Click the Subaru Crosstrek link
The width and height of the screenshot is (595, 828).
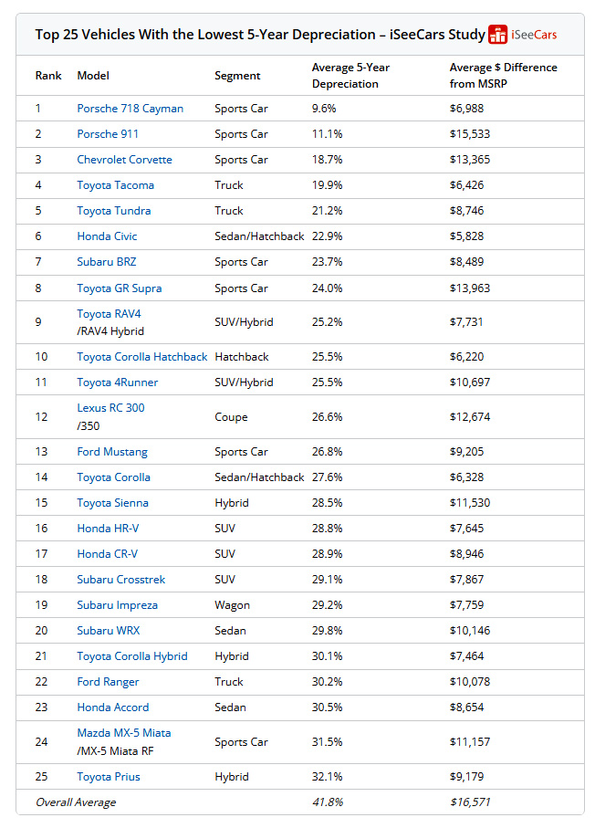(120, 580)
